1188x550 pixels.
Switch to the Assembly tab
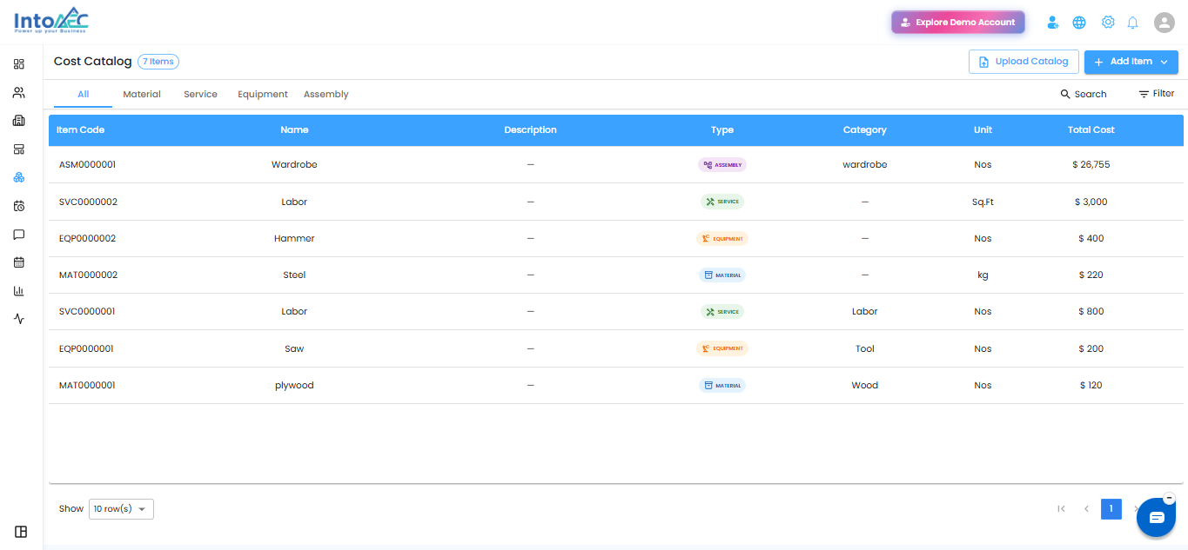326,95
